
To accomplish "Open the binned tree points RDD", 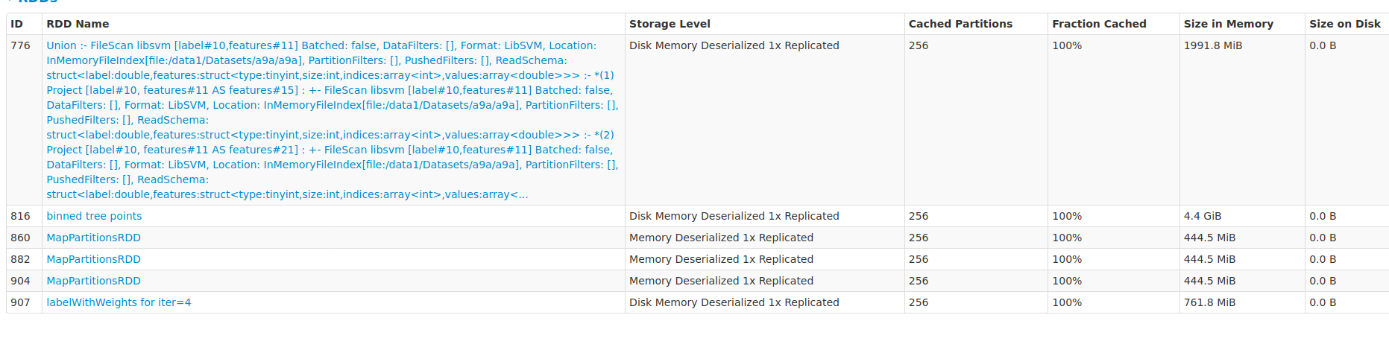I will coord(94,216).
